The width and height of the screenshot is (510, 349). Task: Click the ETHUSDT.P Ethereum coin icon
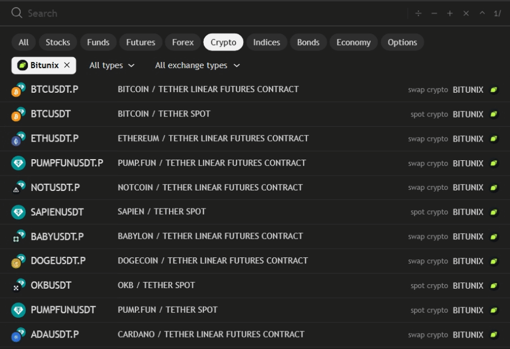(x=16, y=141)
